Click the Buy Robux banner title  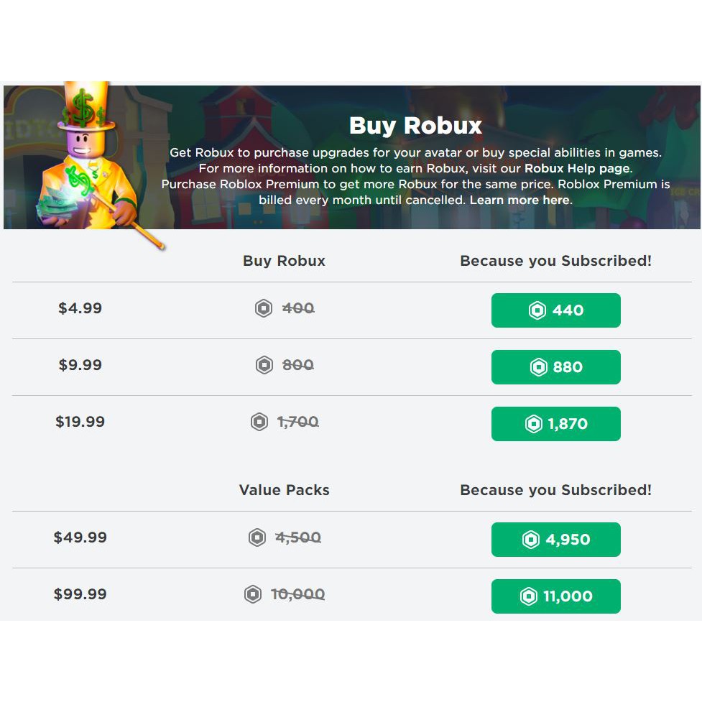(x=415, y=126)
